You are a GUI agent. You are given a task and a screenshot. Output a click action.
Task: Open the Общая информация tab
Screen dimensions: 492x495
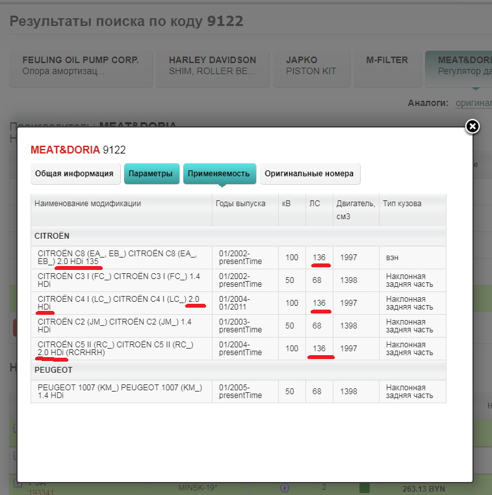point(75,174)
